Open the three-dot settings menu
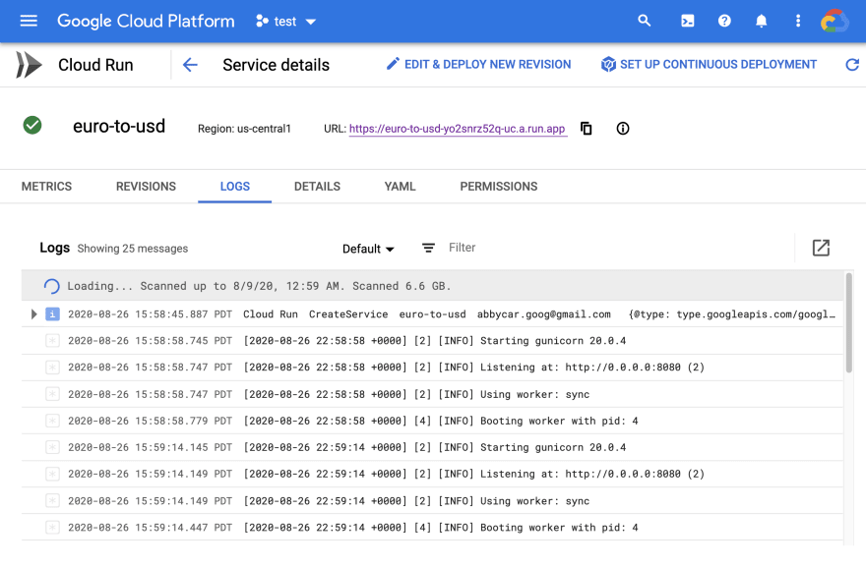 coord(798,21)
